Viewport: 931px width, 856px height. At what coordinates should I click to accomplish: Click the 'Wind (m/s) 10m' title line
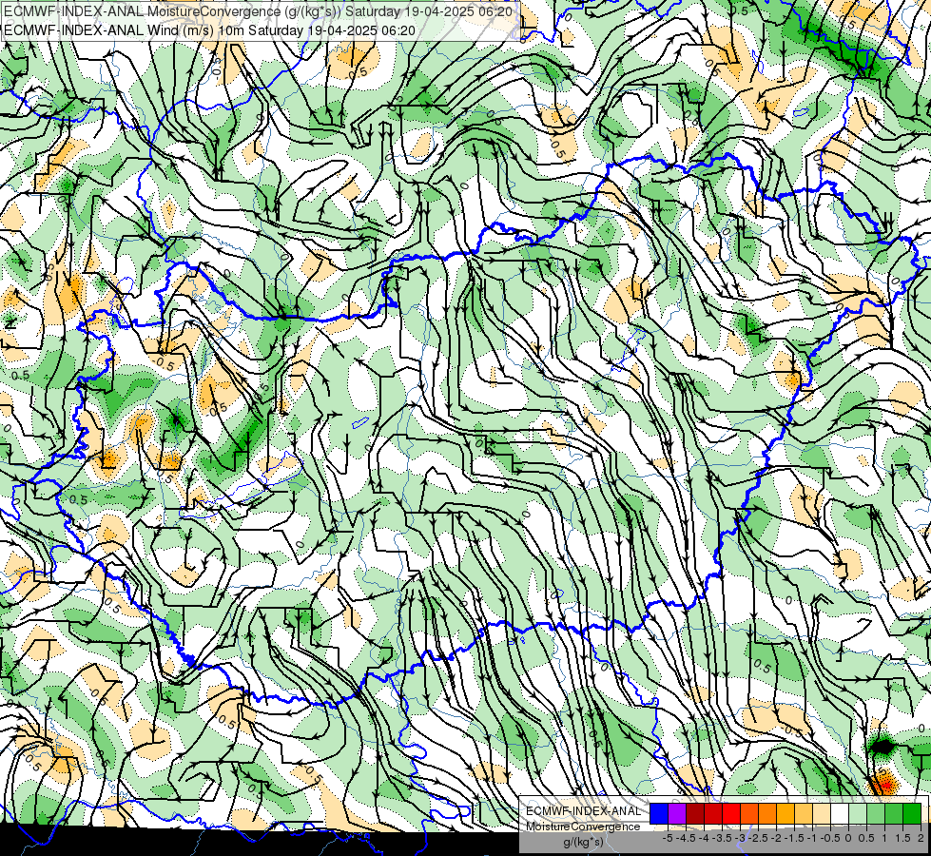(209, 30)
